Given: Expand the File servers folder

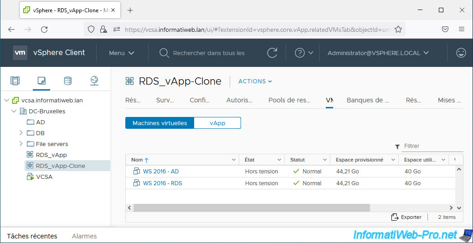Looking at the screenshot, I should click(21, 144).
